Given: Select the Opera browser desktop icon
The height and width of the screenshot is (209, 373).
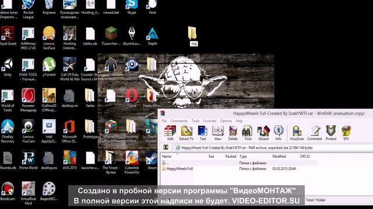Looking at the screenshot, I should click(132, 98).
